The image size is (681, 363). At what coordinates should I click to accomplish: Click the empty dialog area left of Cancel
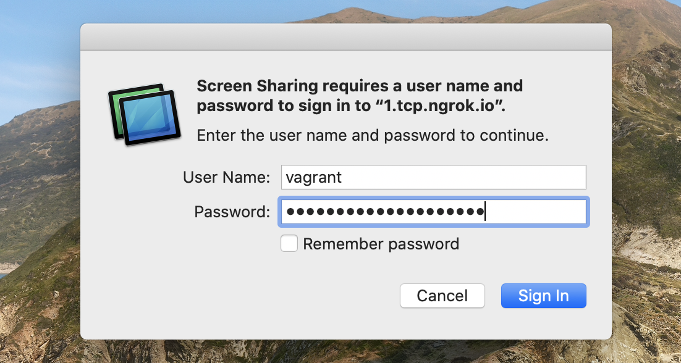click(x=247, y=296)
